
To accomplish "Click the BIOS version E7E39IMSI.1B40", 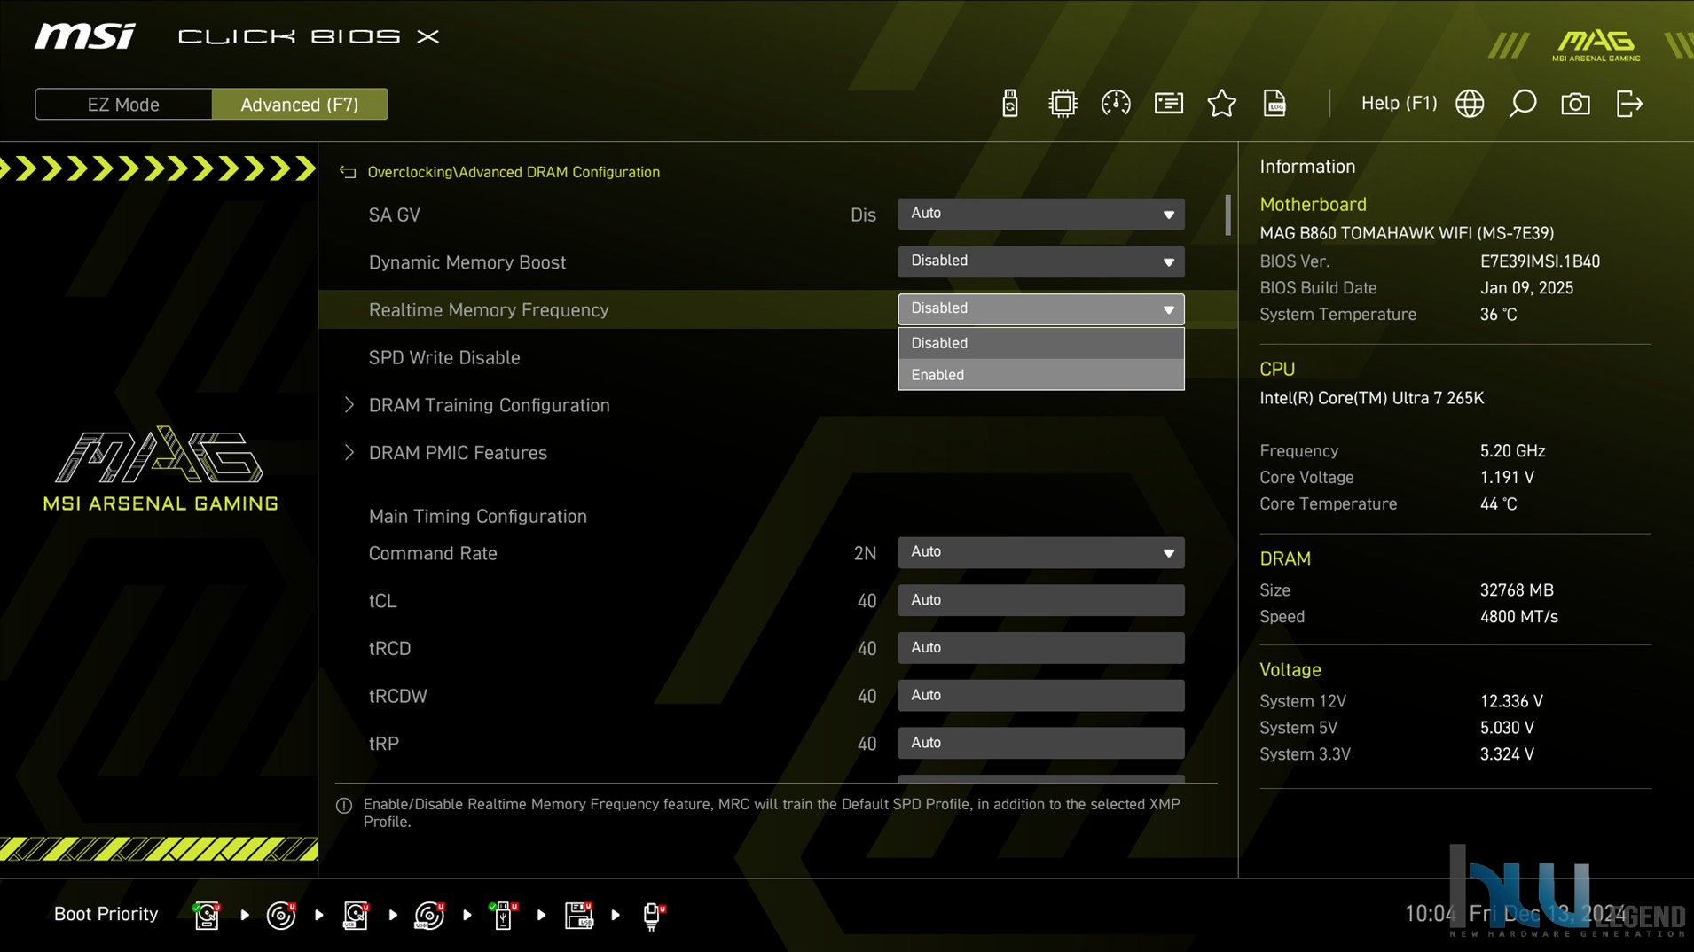I will [x=1540, y=261].
